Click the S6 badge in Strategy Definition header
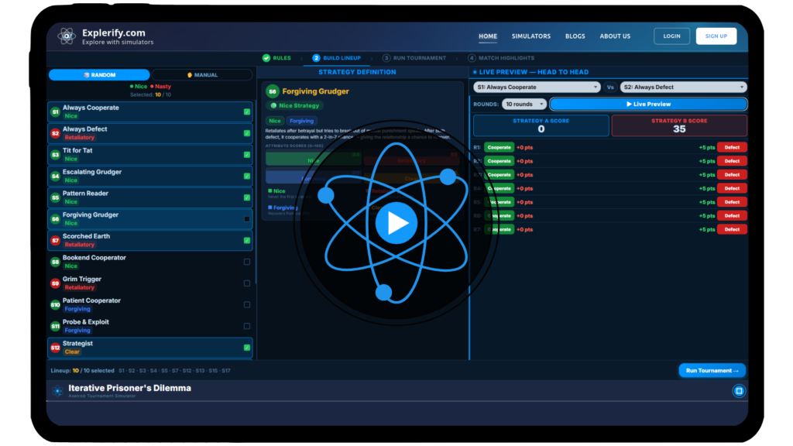 273,91
